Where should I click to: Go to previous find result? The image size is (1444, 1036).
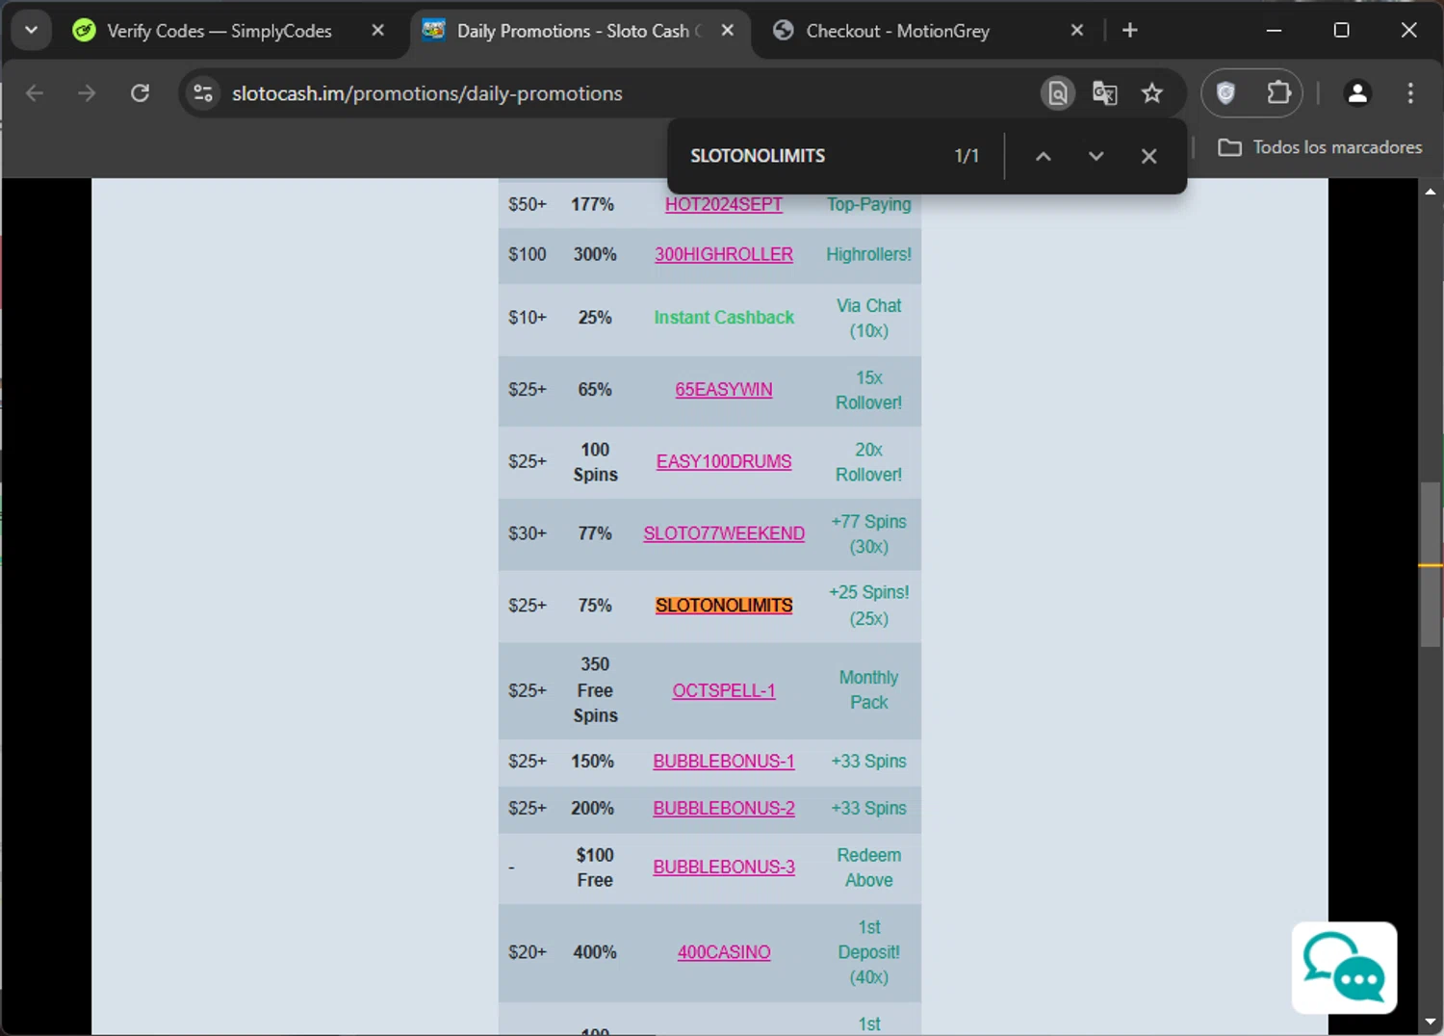pos(1043,156)
